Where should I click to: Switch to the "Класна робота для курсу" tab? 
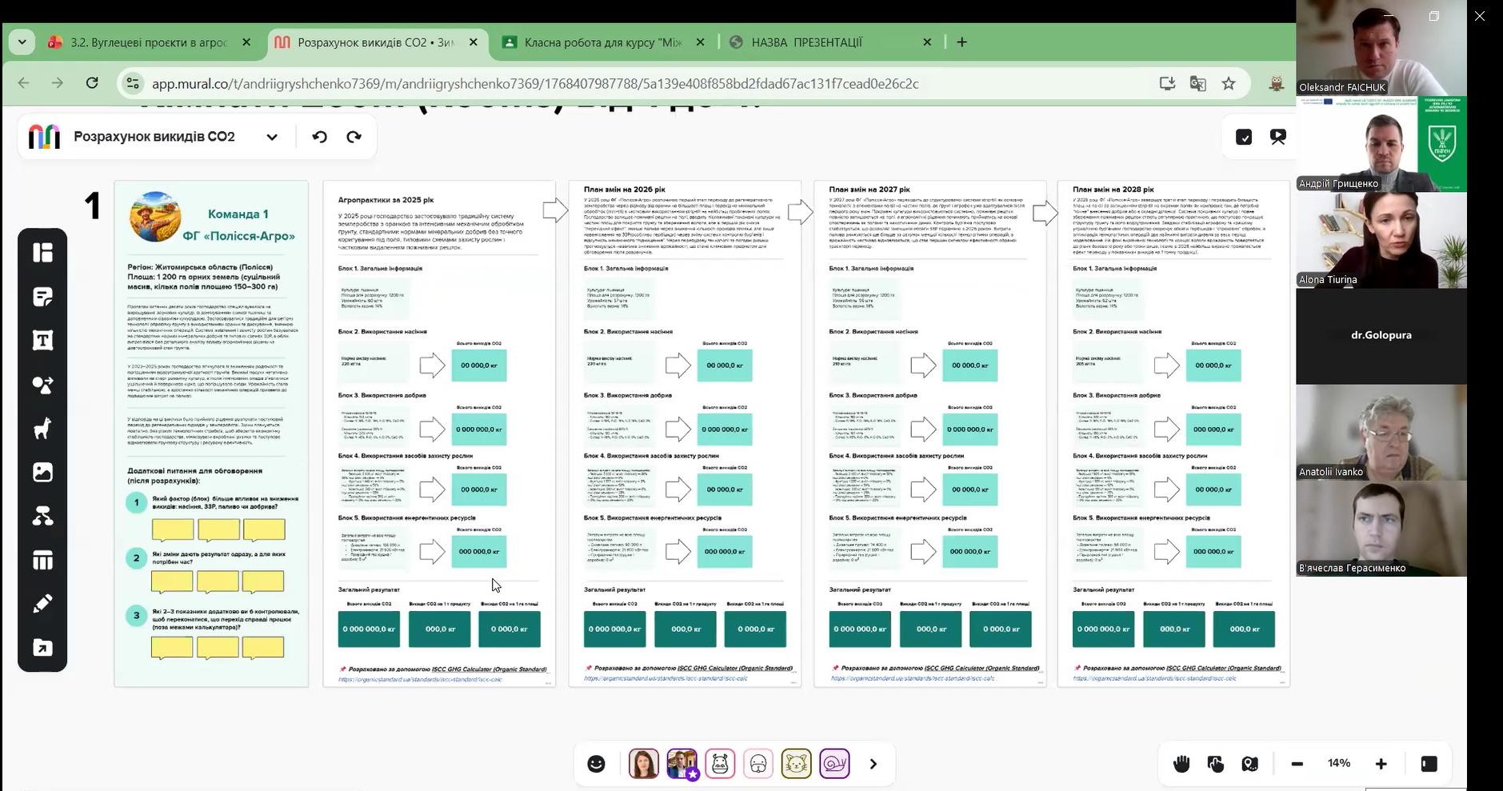(602, 42)
